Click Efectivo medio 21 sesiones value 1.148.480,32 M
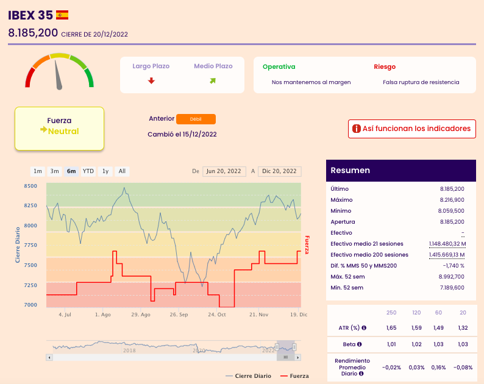The height and width of the screenshot is (384, 484). pos(447,244)
